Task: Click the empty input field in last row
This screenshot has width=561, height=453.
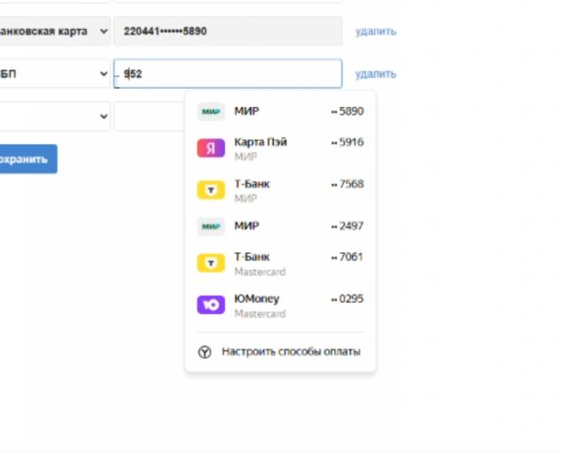Action: point(150,116)
